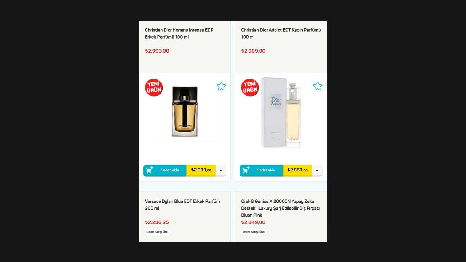Screen dimensions: 466x262
Task: Click cart icon for Dior Addict
Action: pos(246,170)
